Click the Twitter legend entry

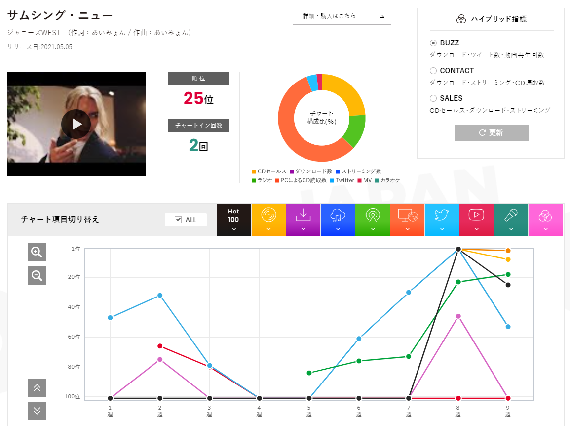342,180
